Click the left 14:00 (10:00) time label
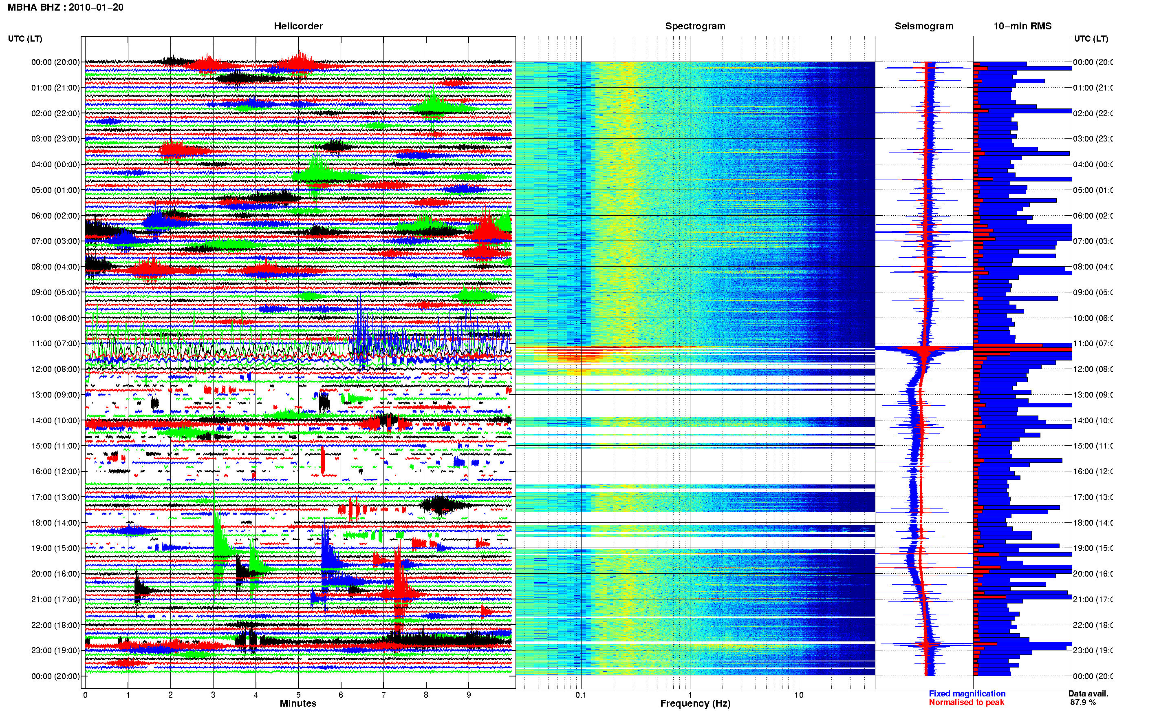 55,420
